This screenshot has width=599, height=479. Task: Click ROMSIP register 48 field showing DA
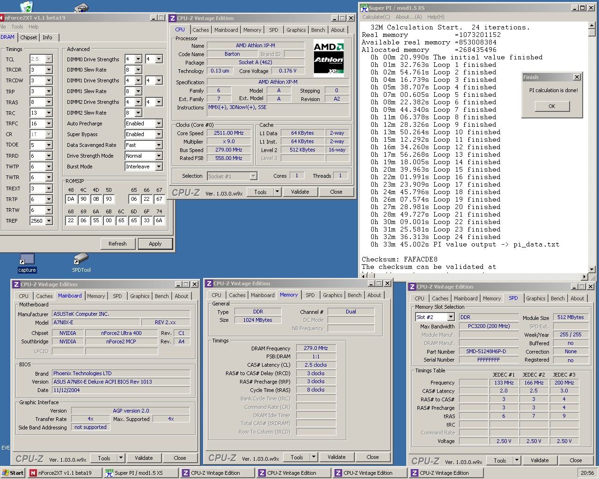click(71, 199)
